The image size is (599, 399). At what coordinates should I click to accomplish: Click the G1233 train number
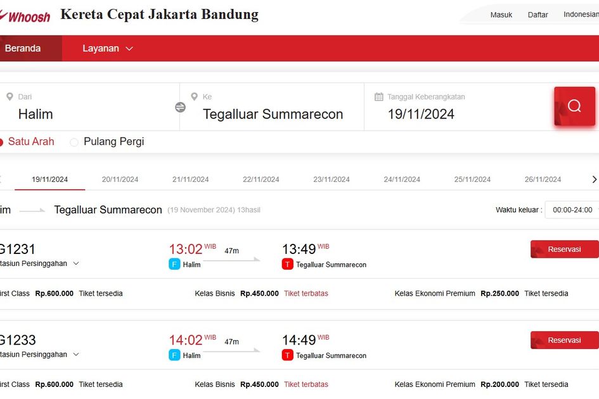(18, 340)
